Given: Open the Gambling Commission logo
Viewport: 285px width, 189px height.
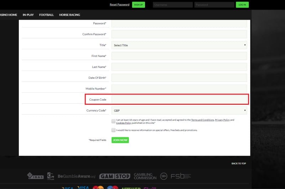Looking at the screenshot, I should 145,176.
